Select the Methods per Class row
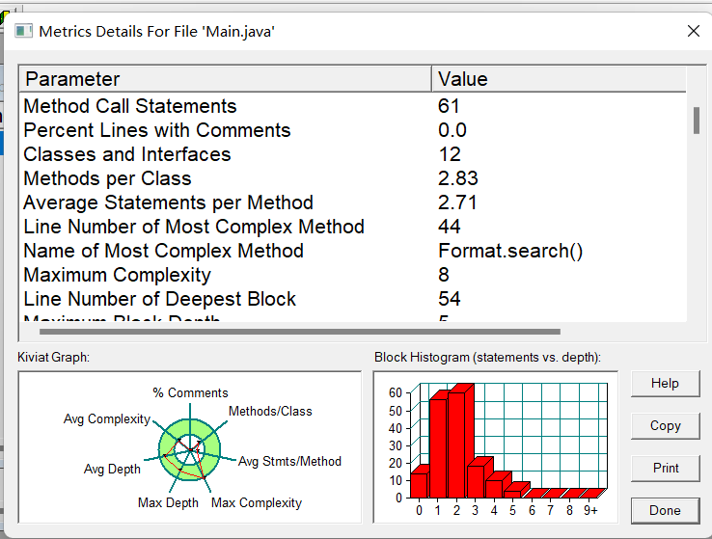The width and height of the screenshot is (712, 539). coord(353,178)
